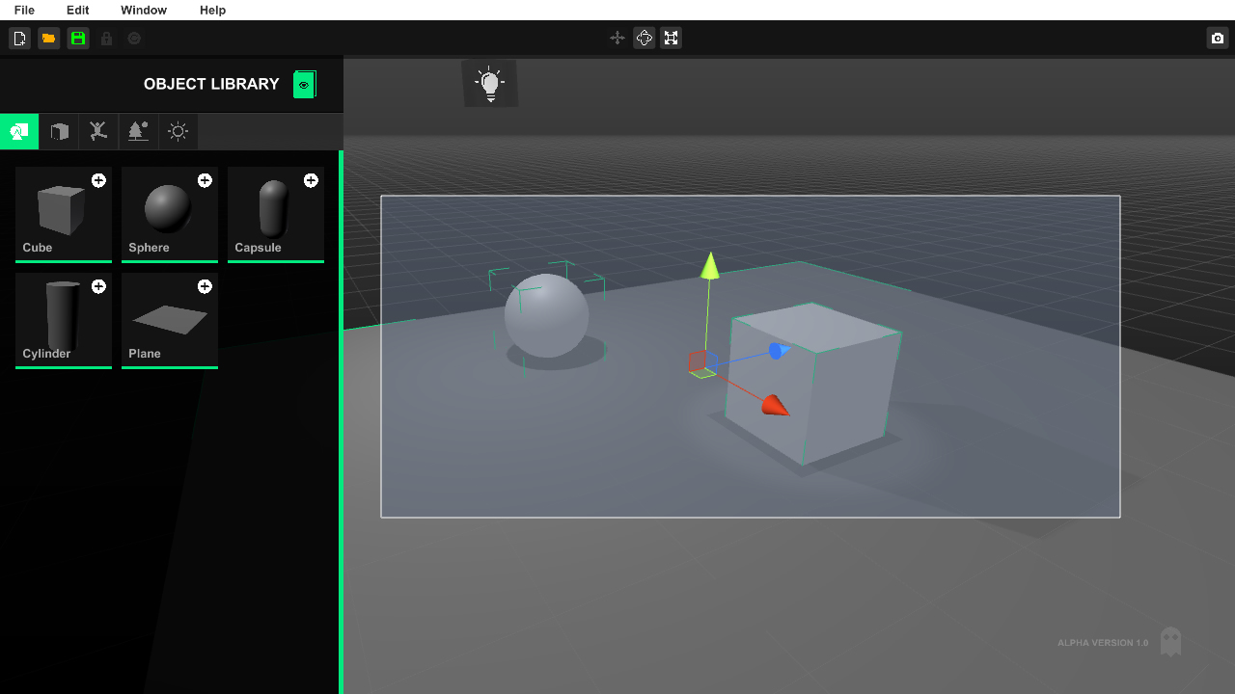Open the Edit menu

77,10
